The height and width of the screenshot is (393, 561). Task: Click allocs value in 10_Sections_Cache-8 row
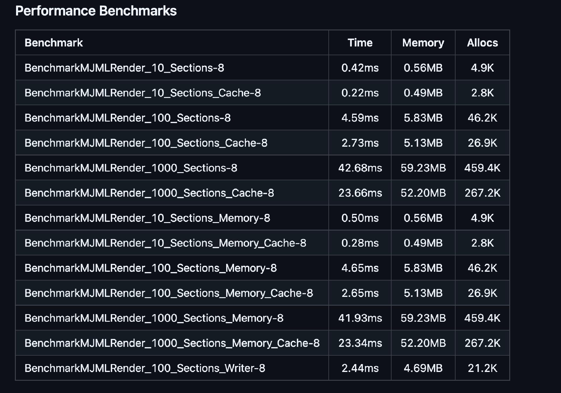click(x=482, y=93)
